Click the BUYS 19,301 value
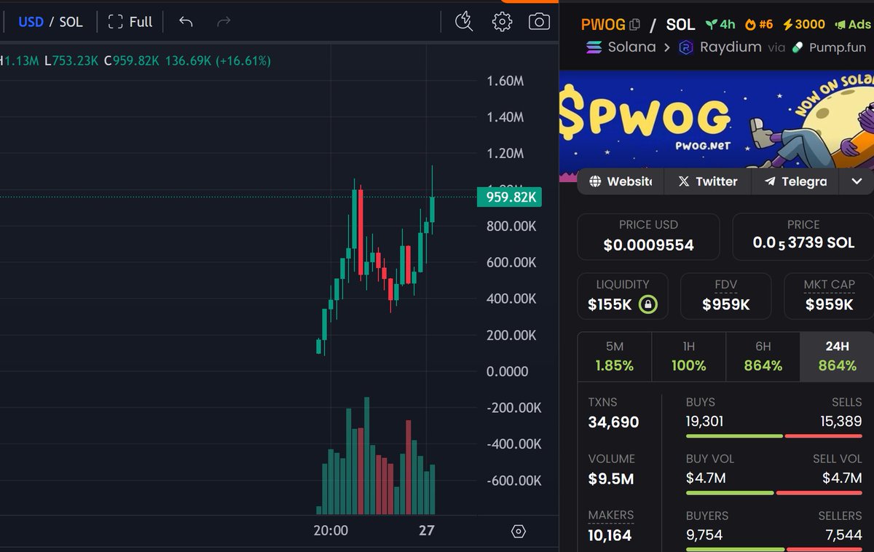874x552 pixels. (x=705, y=421)
